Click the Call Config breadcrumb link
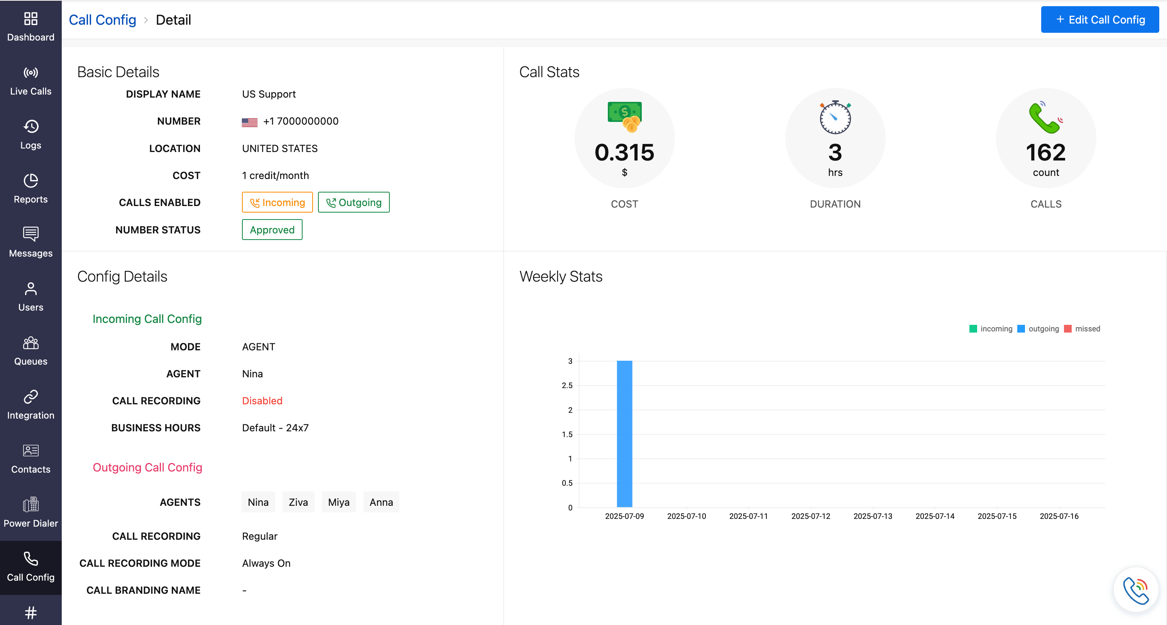Screen dimensions: 1167x625 pos(102,20)
